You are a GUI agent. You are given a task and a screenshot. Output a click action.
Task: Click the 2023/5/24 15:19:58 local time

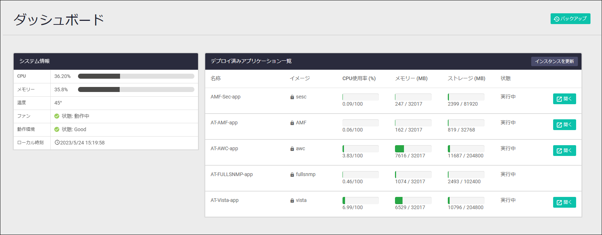[x=82, y=143]
